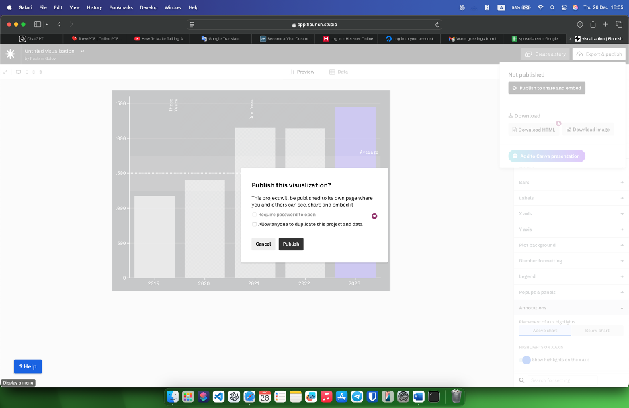Click the Spotlight search icon in menu bar
The width and height of the screenshot is (629, 408).
pyautogui.click(x=552, y=7)
